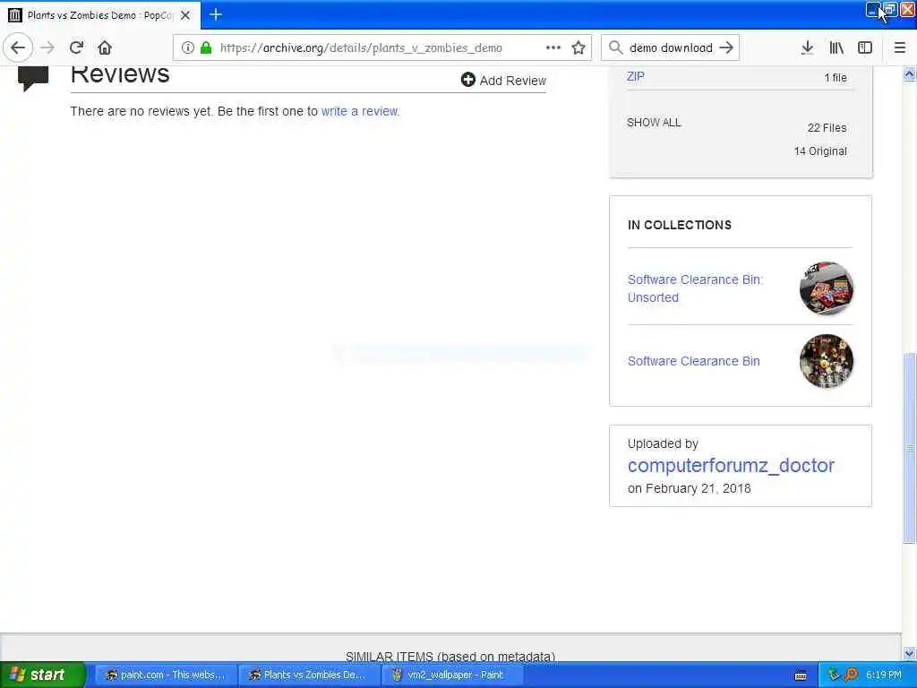Image resolution: width=917 pixels, height=688 pixels.
Task: Open the write a review link
Action: coord(360,111)
